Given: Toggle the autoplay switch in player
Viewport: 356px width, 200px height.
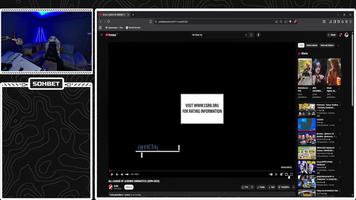Looking at the screenshot, I should tap(271, 174).
